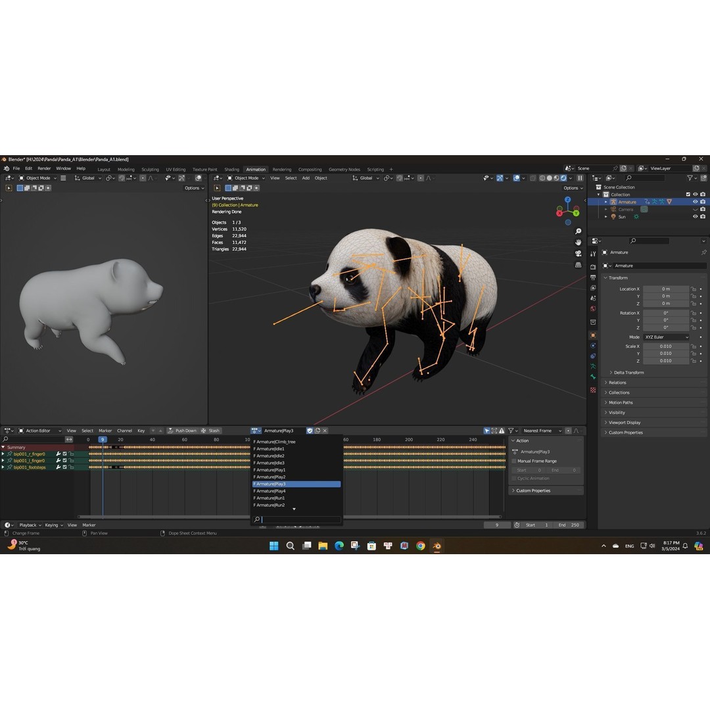Switch perspective/orthographic grid icon in viewport
The image size is (710, 710).
579,264
